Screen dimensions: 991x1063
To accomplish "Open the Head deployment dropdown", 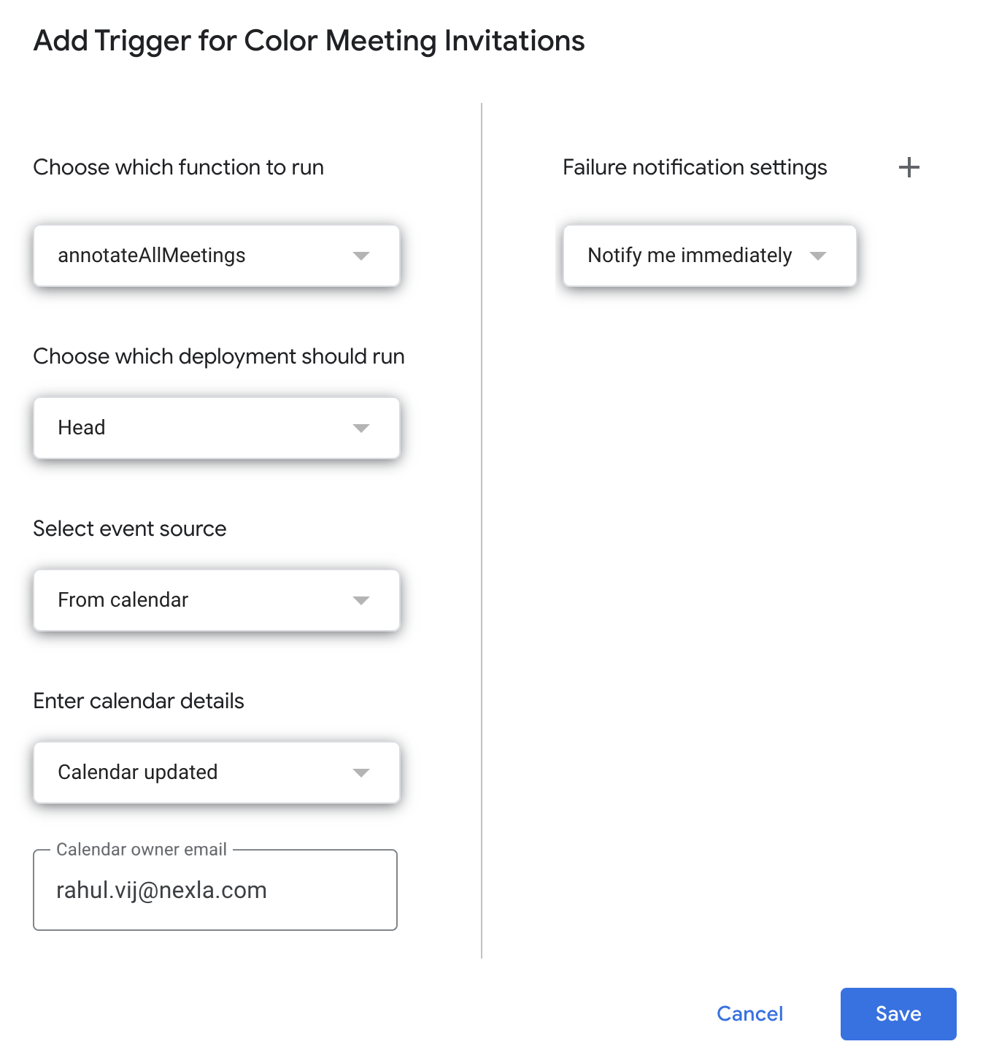I will pyautogui.click(x=217, y=428).
